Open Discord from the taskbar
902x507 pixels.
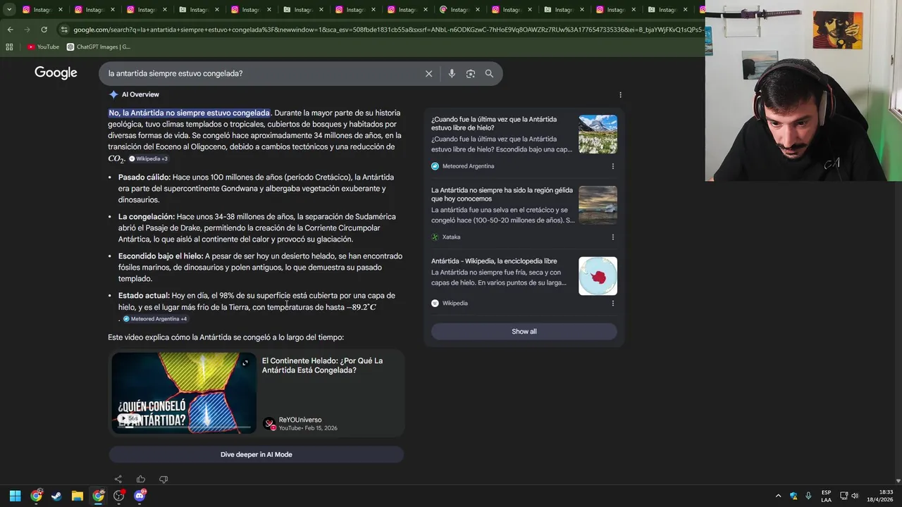point(140,496)
